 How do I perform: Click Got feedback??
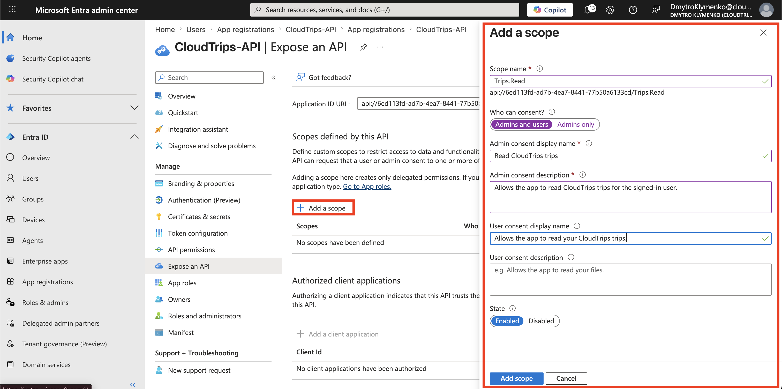tap(324, 77)
